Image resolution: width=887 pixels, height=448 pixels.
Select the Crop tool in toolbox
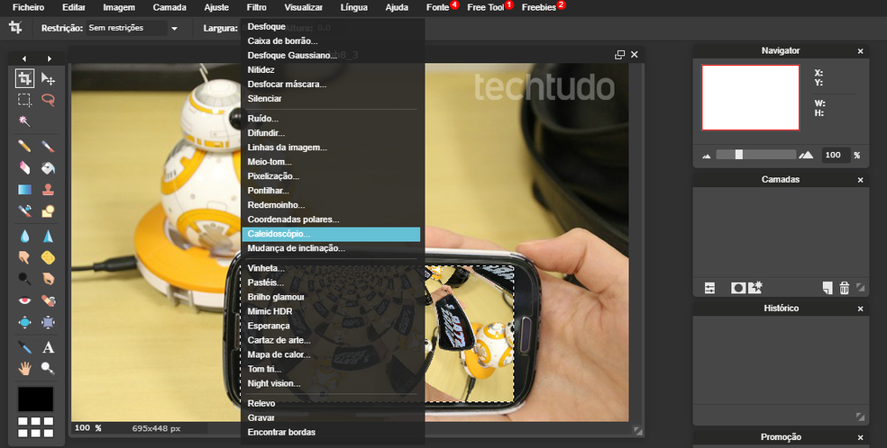pos(24,78)
